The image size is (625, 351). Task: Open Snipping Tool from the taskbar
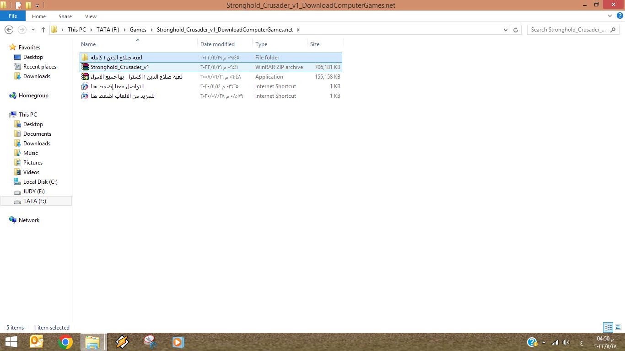point(150,342)
